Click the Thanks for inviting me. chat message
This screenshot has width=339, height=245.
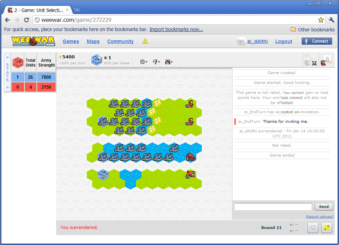pyautogui.click(x=285, y=121)
